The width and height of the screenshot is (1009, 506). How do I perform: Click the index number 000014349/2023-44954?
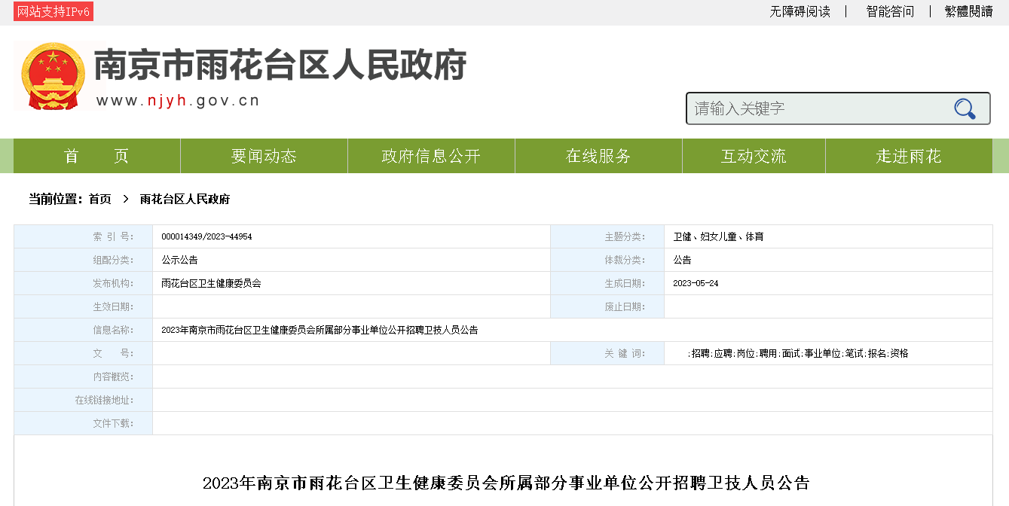[x=206, y=237]
